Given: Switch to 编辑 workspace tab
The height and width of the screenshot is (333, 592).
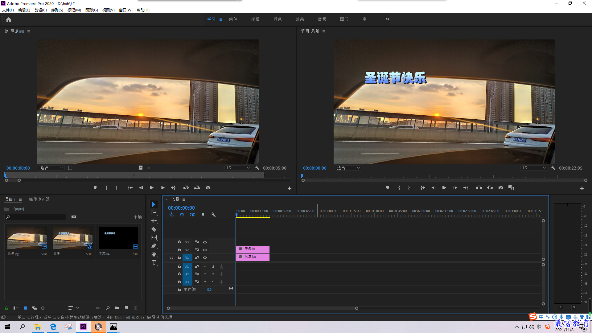Looking at the screenshot, I should (255, 19).
